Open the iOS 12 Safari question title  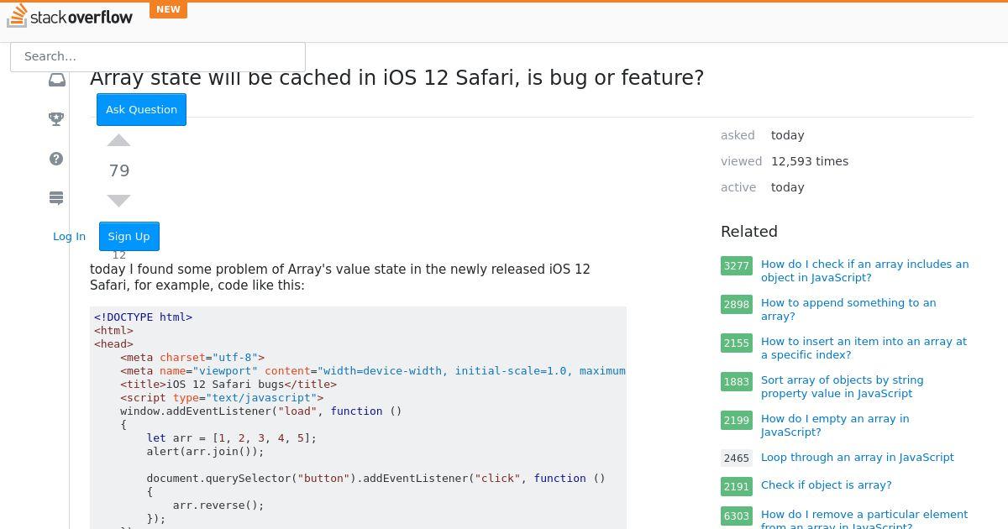tap(396, 78)
